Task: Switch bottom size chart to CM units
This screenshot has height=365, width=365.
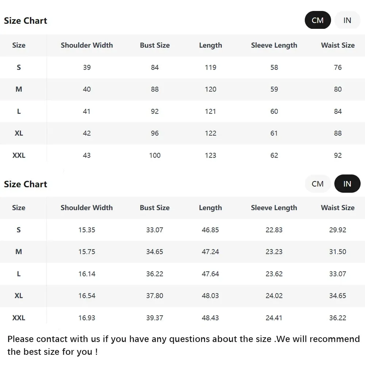Action: (318, 184)
